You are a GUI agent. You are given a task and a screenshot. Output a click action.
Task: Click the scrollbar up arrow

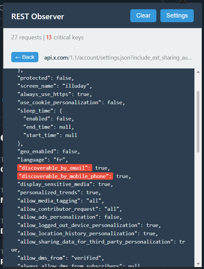(198, 72)
